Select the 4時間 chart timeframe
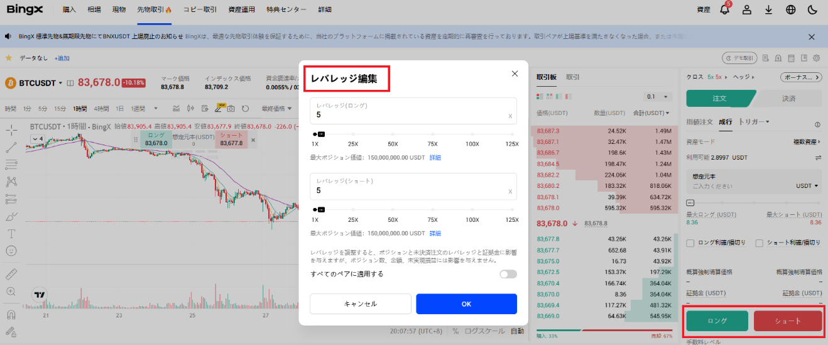This screenshot has height=345, width=828. click(101, 109)
